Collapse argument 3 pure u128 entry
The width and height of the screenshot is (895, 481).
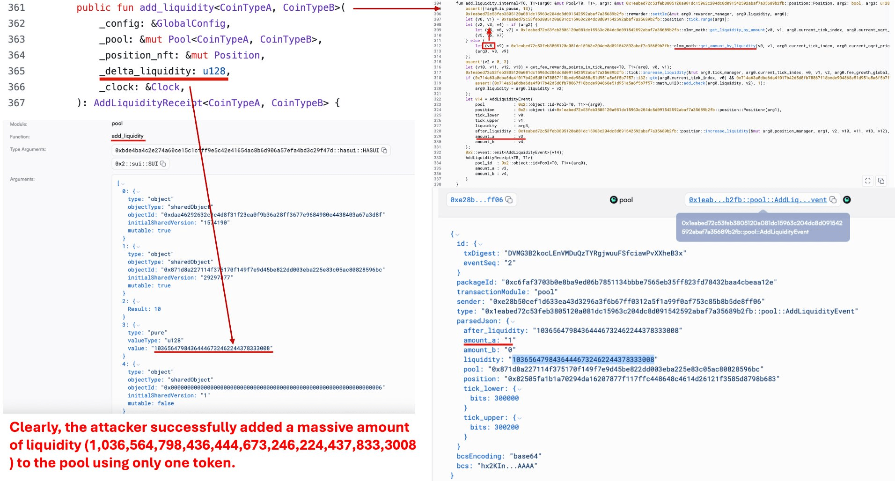[138, 325]
